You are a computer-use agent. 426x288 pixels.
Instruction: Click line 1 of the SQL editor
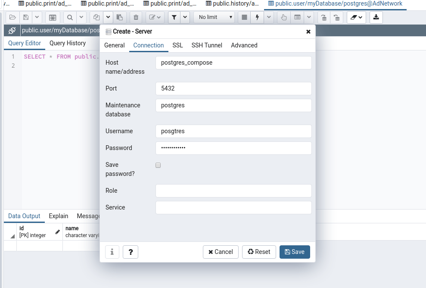[61, 56]
